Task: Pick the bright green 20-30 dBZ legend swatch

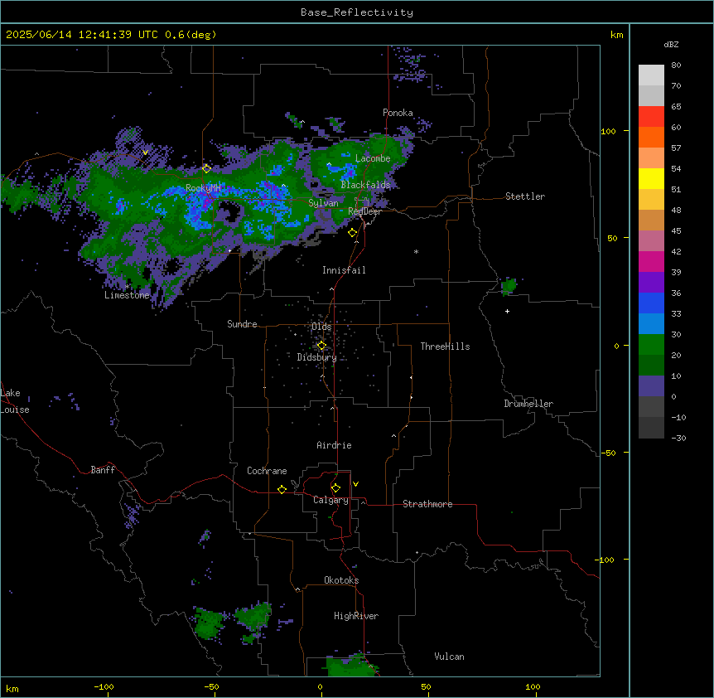Action: (x=651, y=345)
